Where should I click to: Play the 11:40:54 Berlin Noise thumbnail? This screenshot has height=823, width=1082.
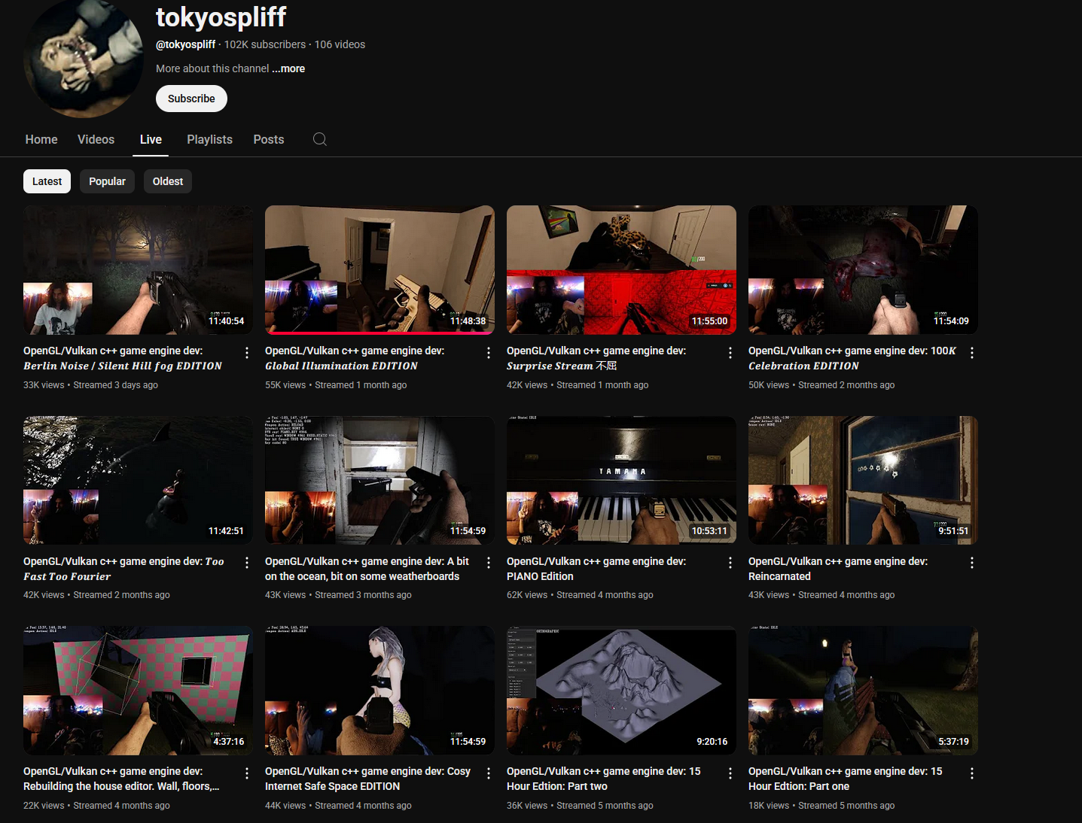click(138, 270)
